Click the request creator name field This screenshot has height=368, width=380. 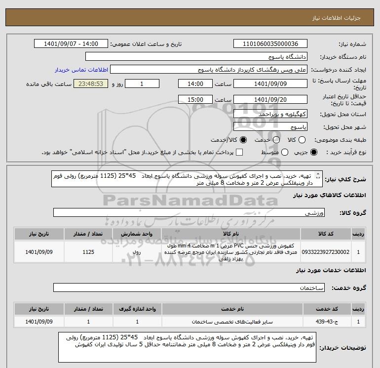pos(209,70)
